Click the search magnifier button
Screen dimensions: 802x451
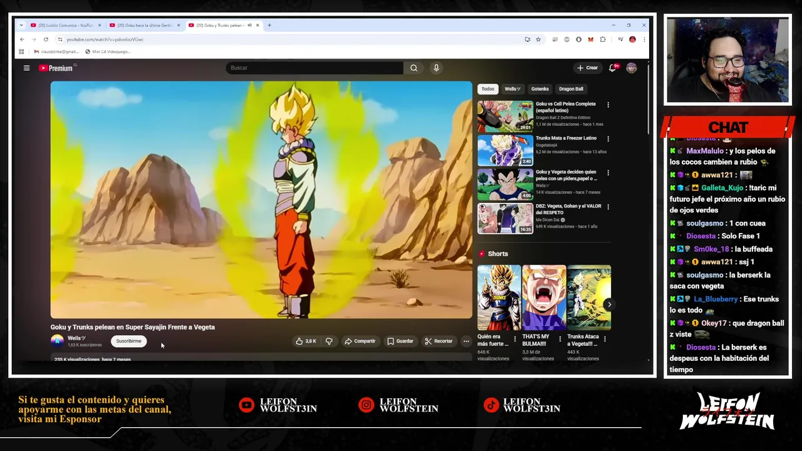coord(414,68)
